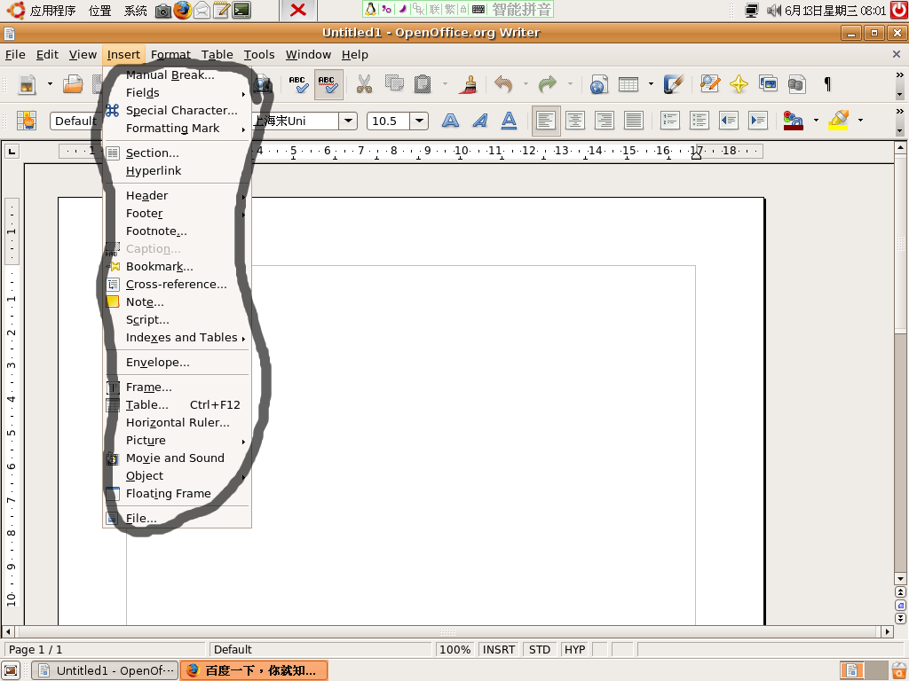
Task: Click the Hyperlink globe icon
Action: pyautogui.click(x=599, y=84)
